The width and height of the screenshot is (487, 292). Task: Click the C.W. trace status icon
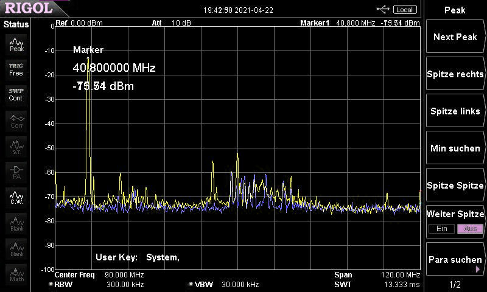16,198
